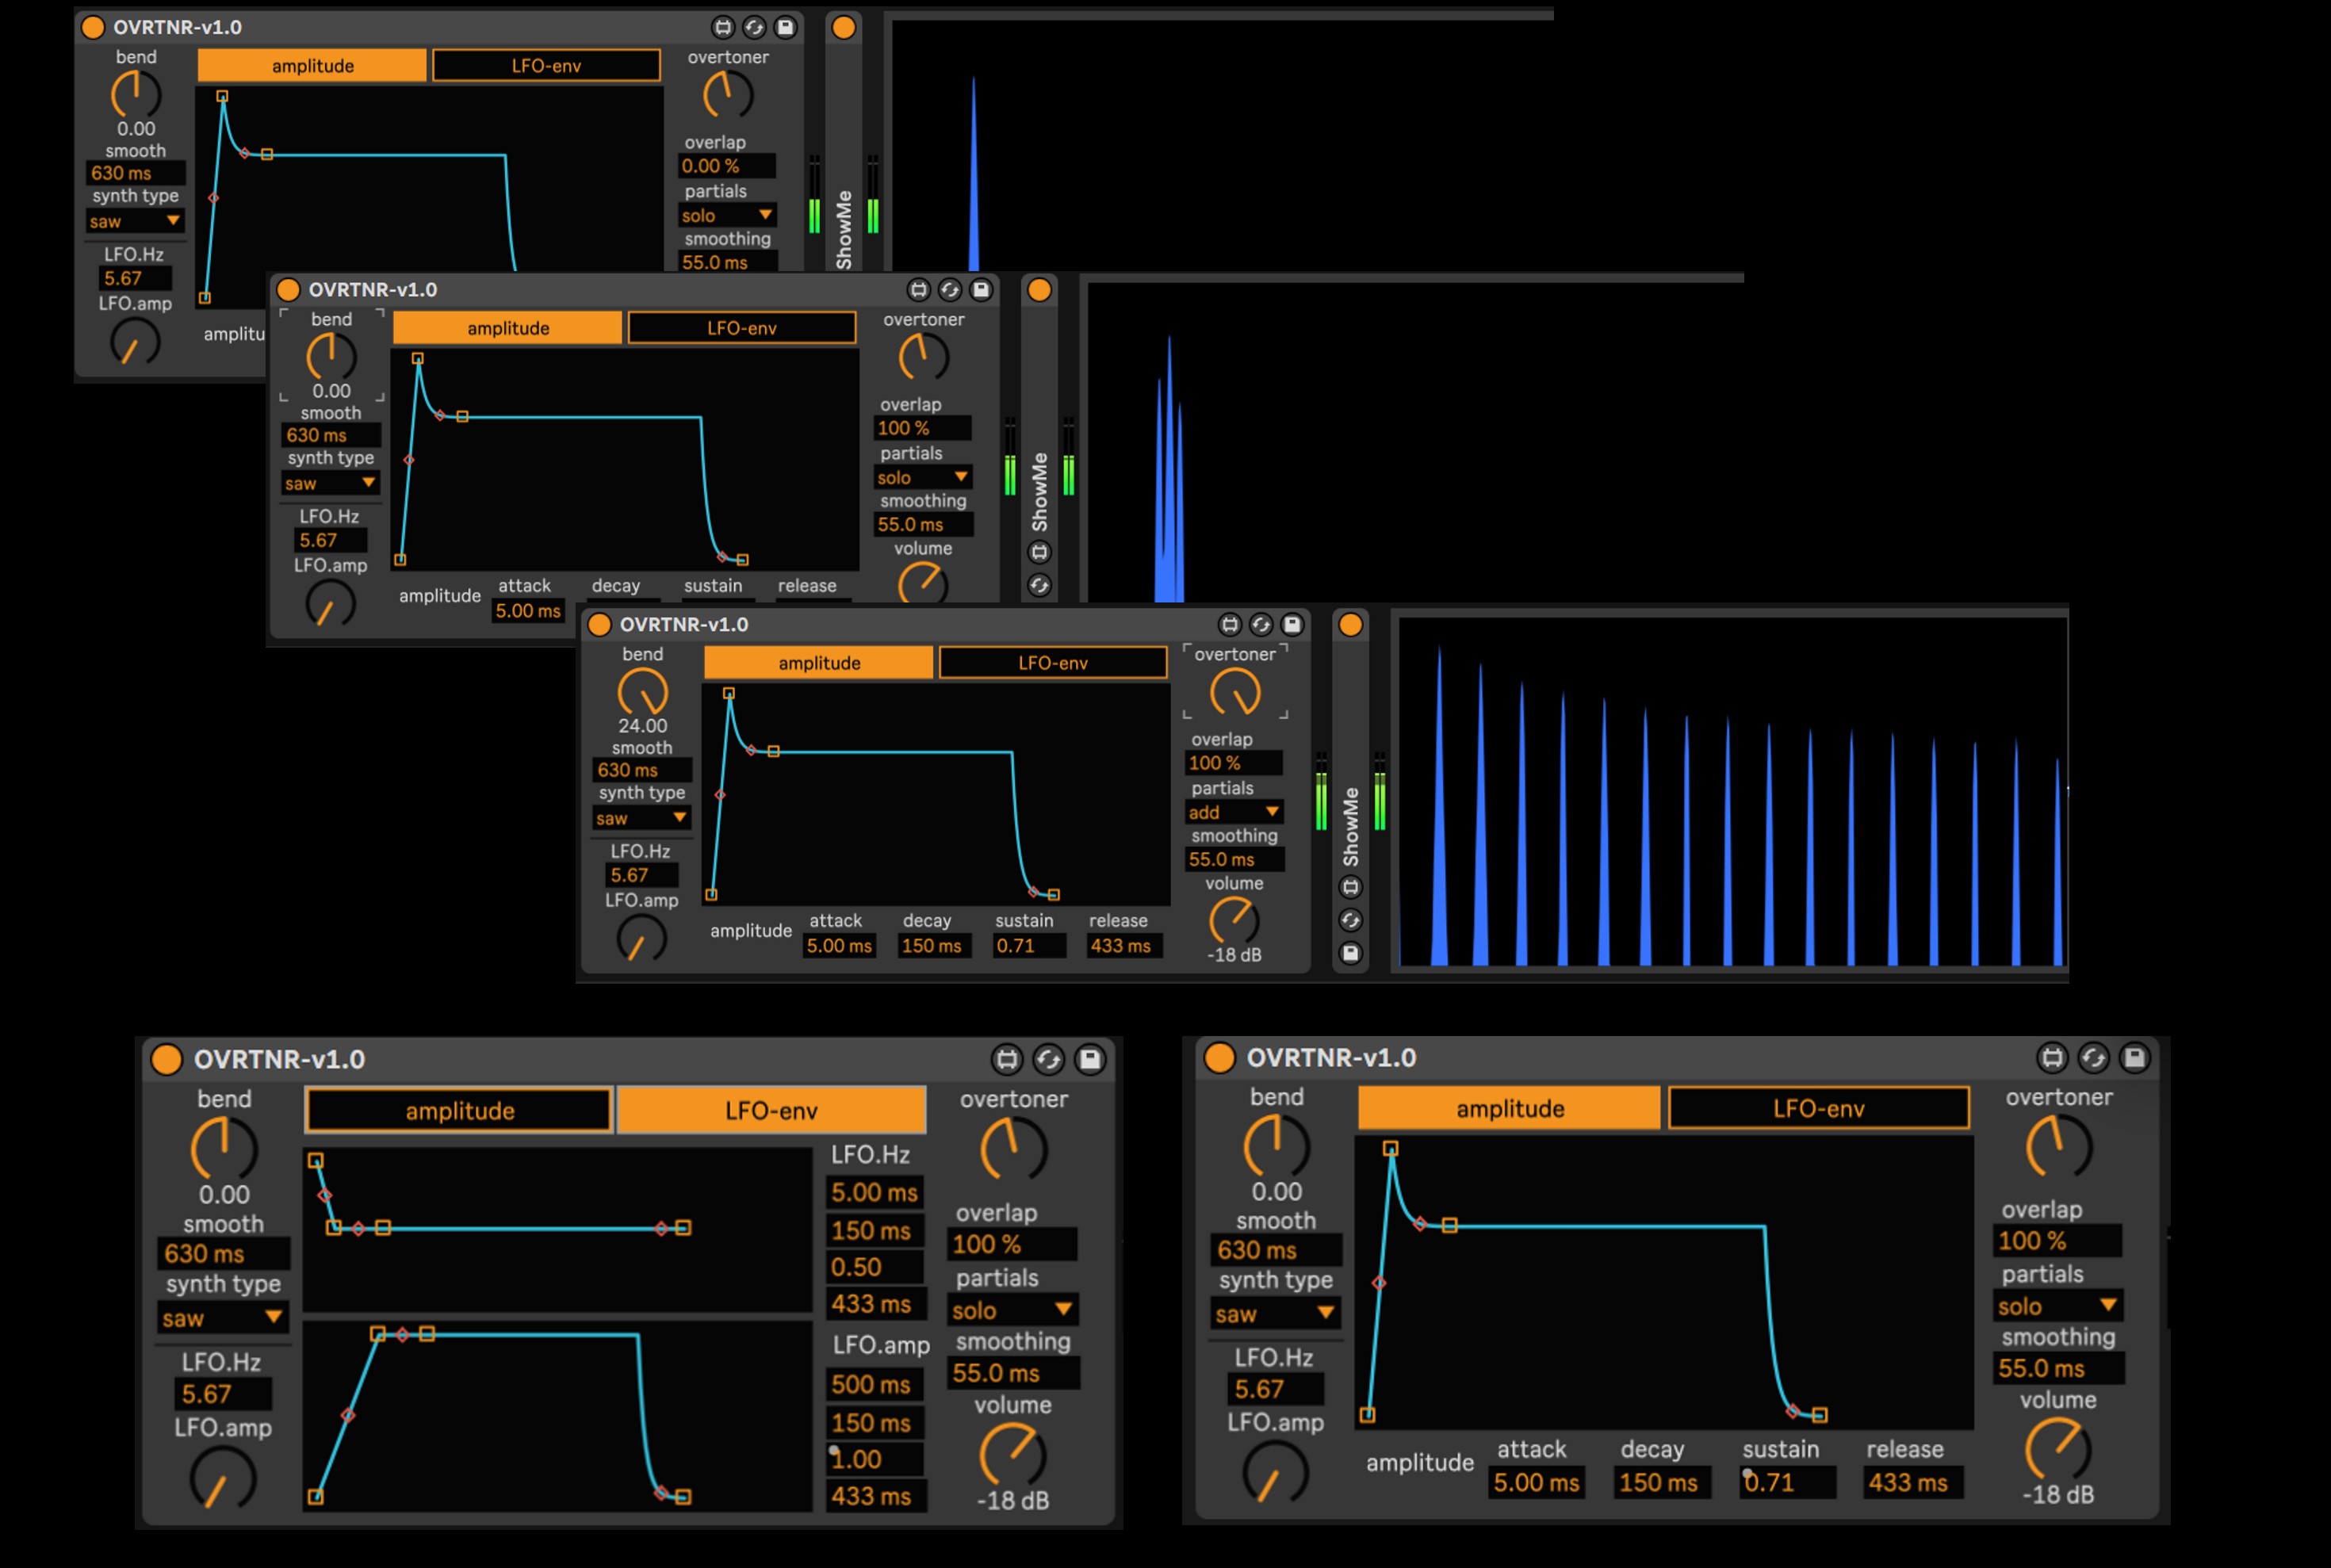Viewport: 2331px width, 1568px height.
Task: Click save disk icon on ShowMe strip beside add-partials device
Action: (x=1350, y=953)
